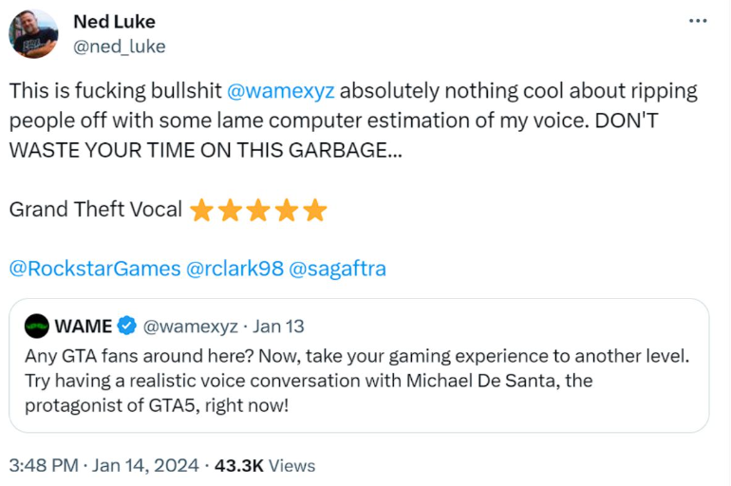The height and width of the screenshot is (486, 731).
Task: Click WAME's blue verified badge
Action: click(127, 327)
